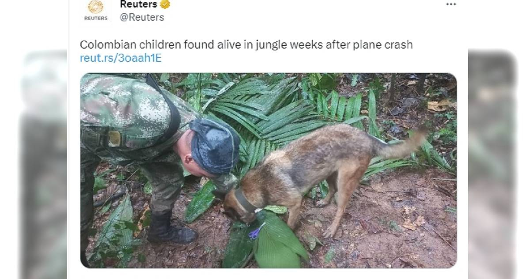Image resolution: width=530 pixels, height=279 pixels.
Task: Click the soldier's blue cap in the photo
Action: pyautogui.click(x=214, y=146)
